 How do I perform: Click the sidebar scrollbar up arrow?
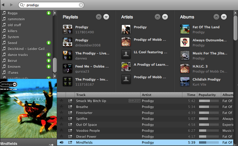coord(55,13)
